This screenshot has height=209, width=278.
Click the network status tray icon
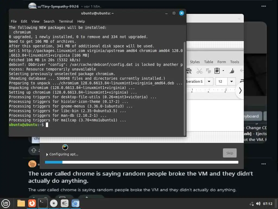pyautogui.click(x=251, y=204)
